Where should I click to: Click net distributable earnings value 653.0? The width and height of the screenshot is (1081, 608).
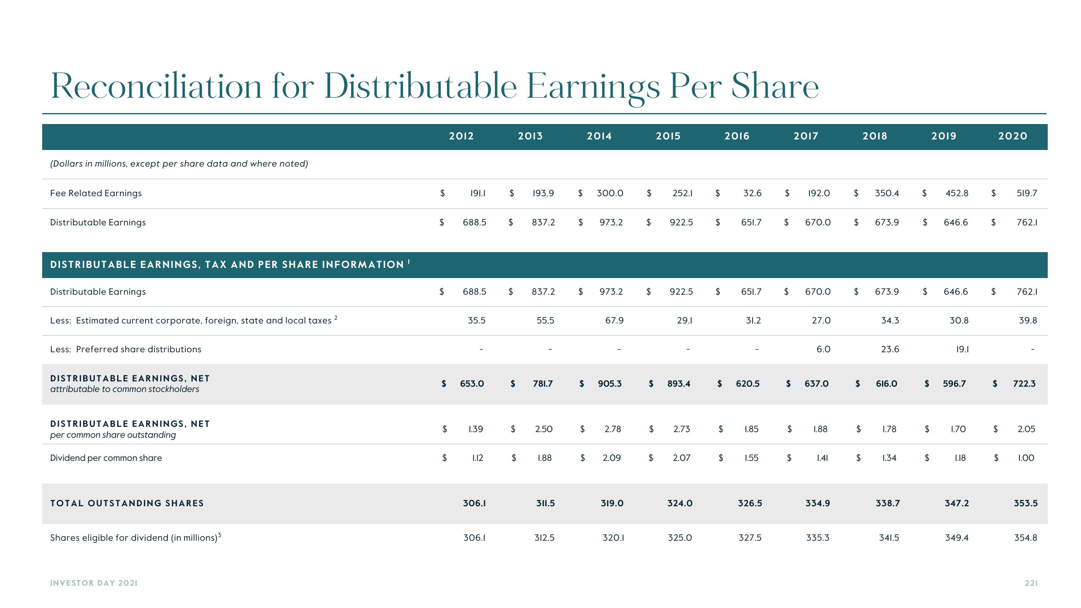point(472,383)
